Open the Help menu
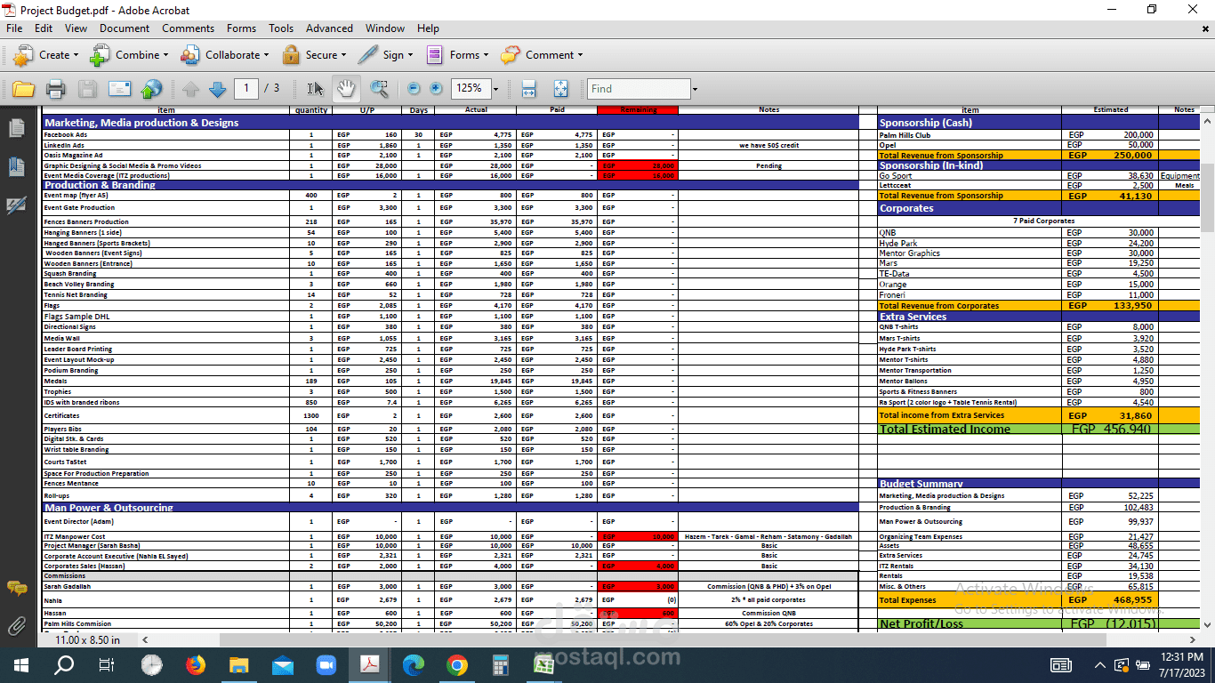 428,28
